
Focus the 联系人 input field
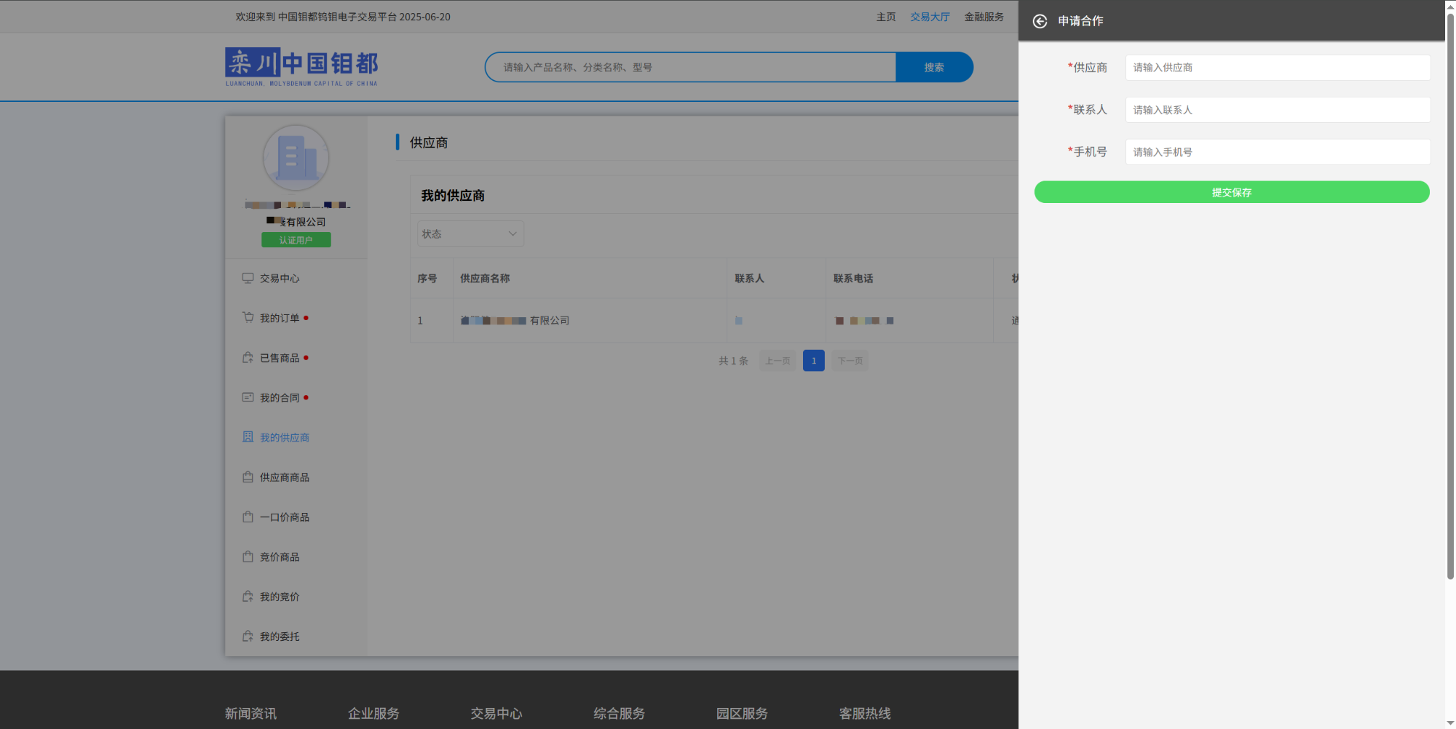pyautogui.click(x=1277, y=110)
